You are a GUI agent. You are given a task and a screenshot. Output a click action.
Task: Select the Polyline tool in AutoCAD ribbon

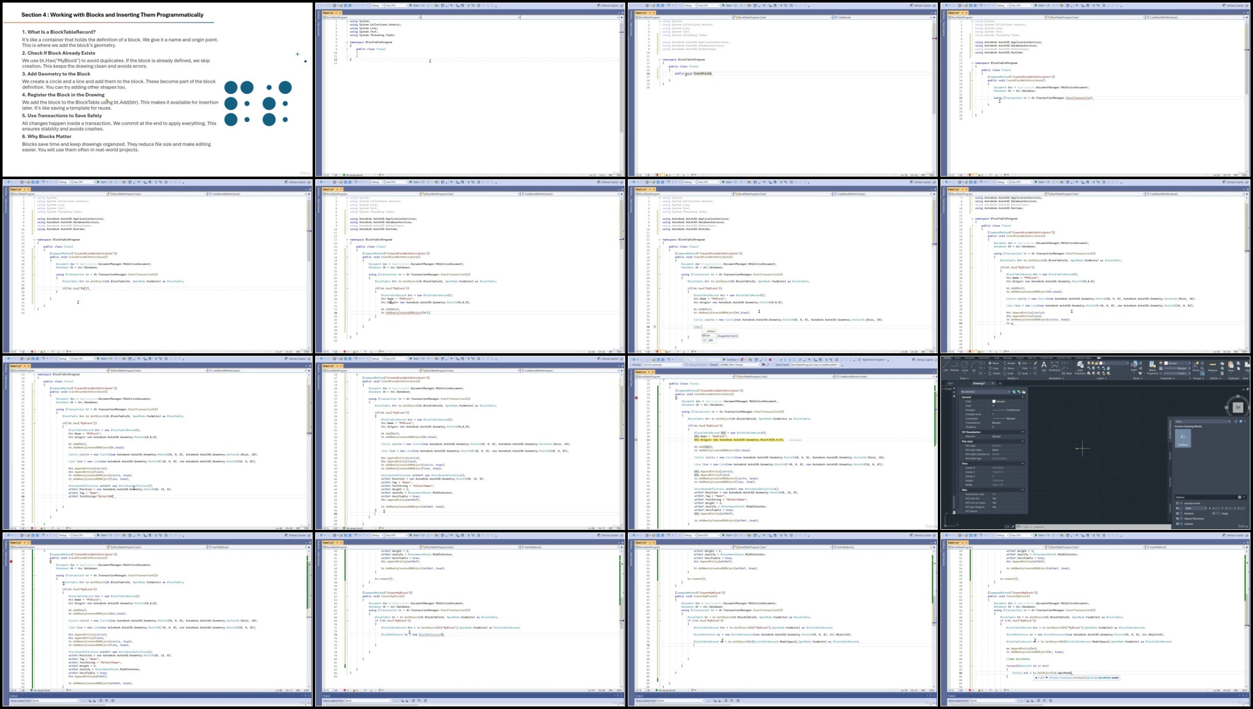coord(954,365)
